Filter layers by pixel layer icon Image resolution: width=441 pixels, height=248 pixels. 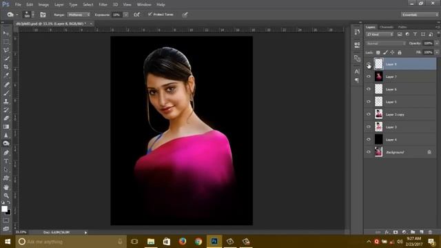pyautogui.click(x=400, y=34)
